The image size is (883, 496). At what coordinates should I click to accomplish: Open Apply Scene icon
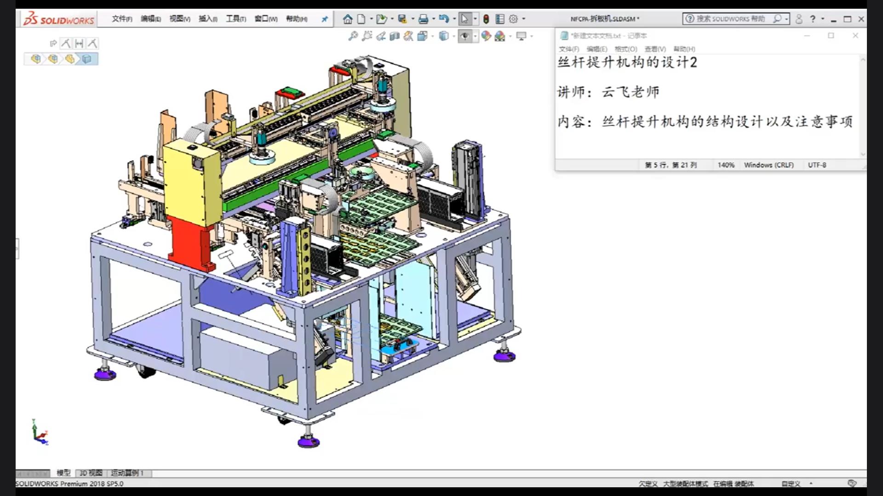(x=500, y=36)
